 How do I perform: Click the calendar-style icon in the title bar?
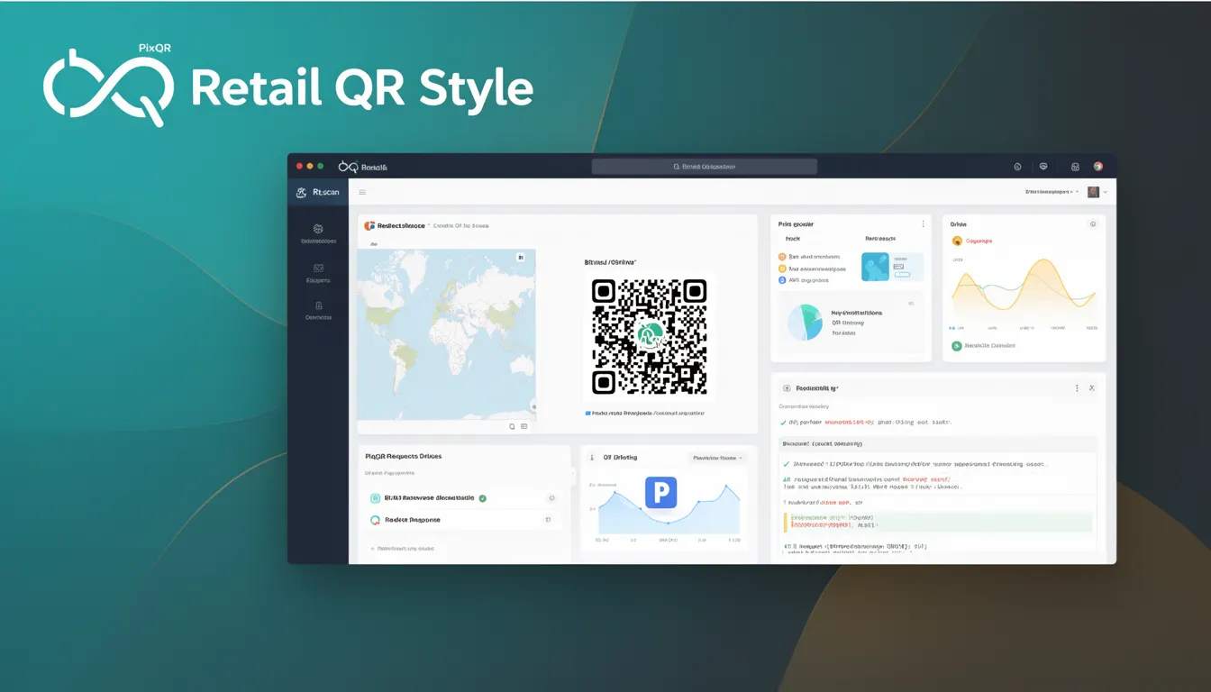coord(1075,167)
